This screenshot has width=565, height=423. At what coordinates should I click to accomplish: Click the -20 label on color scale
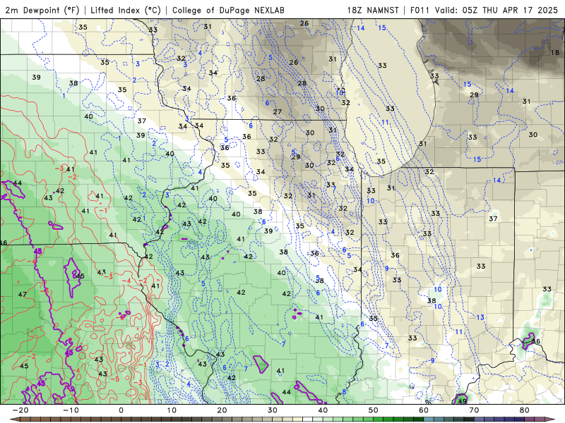[x=20, y=410]
